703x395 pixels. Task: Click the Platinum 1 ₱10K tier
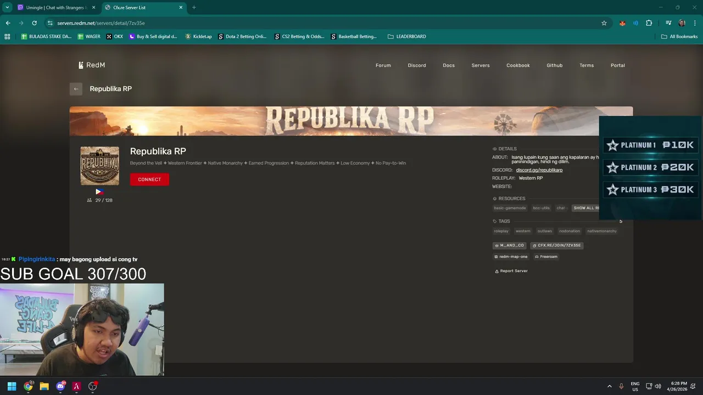(651, 145)
